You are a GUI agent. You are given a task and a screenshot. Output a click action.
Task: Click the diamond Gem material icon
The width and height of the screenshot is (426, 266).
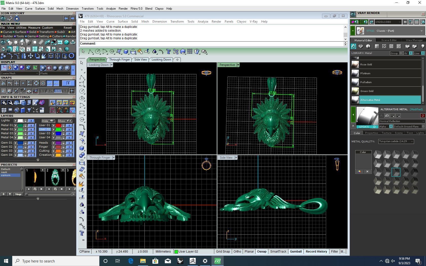tap(361, 46)
